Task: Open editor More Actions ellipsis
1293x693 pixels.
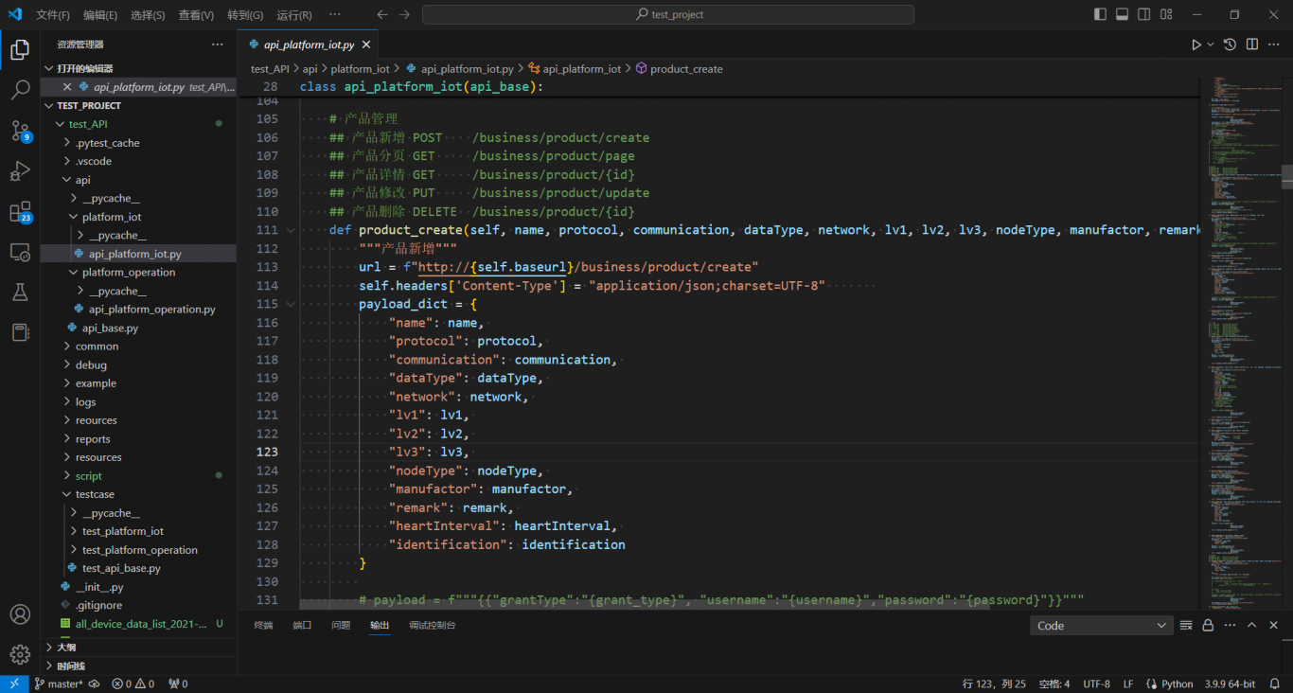Action: pyautogui.click(x=1274, y=44)
